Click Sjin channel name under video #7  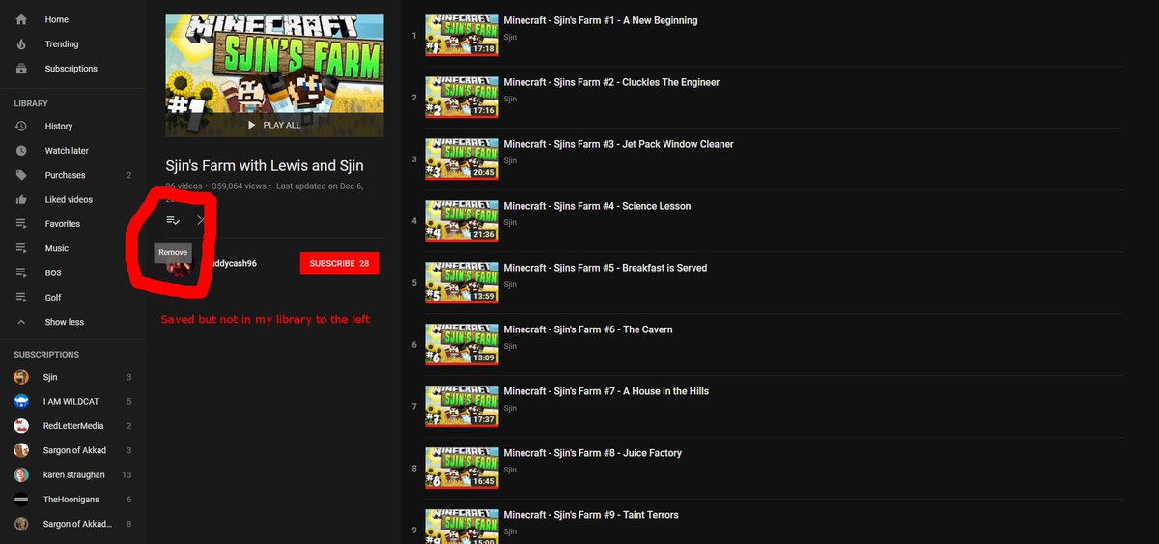pyautogui.click(x=510, y=408)
